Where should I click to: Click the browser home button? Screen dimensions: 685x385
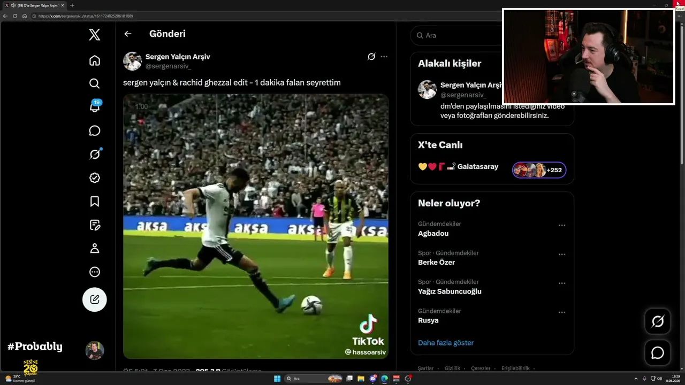click(24, 16)
